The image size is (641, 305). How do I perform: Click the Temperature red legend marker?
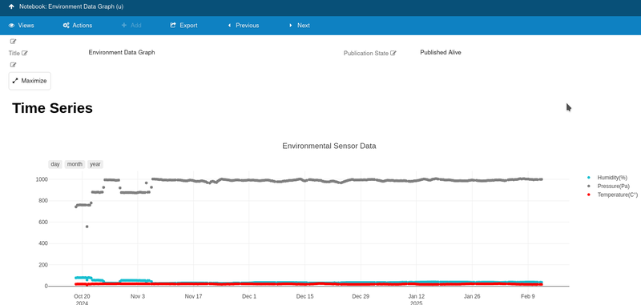pyautogui.click(x=589, y=195)
